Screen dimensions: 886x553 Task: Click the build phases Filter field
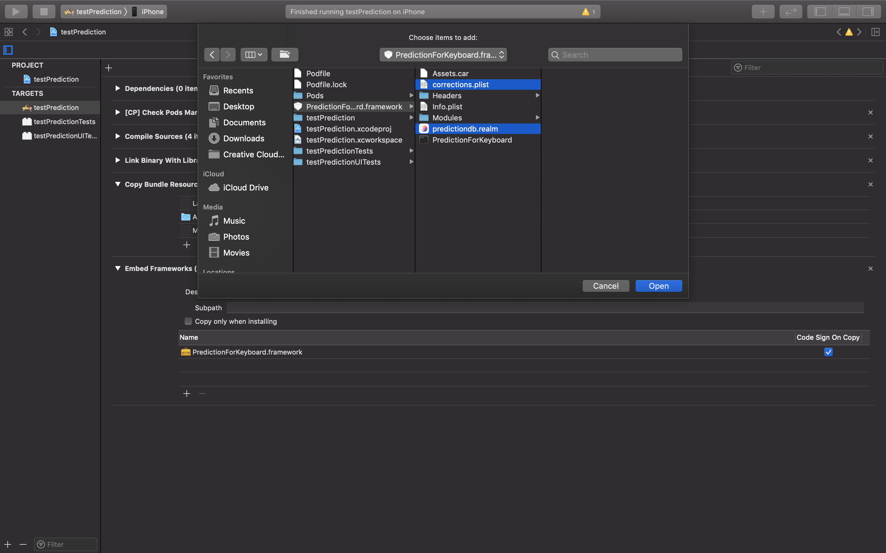click(807, 68)
